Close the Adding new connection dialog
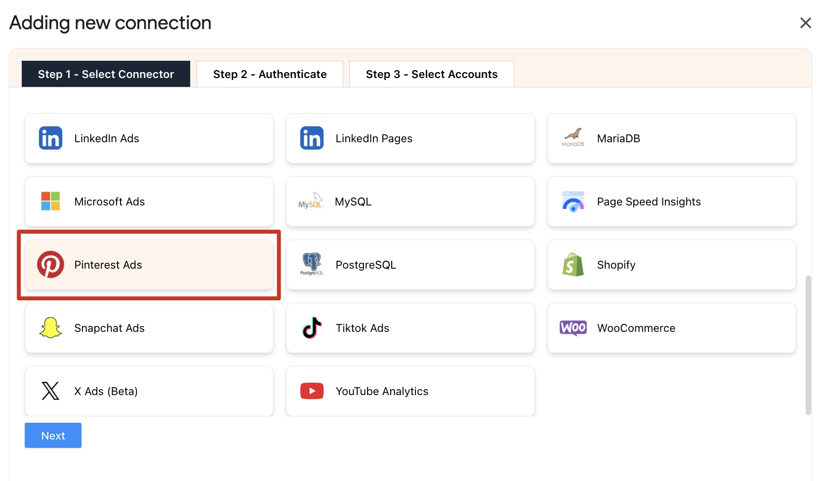 [805, 23]
